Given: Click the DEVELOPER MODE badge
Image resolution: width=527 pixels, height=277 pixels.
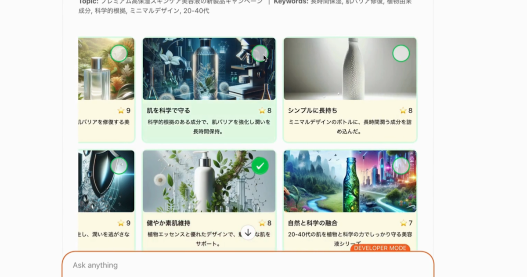Looking at the screenshot, I should [381, 248].
